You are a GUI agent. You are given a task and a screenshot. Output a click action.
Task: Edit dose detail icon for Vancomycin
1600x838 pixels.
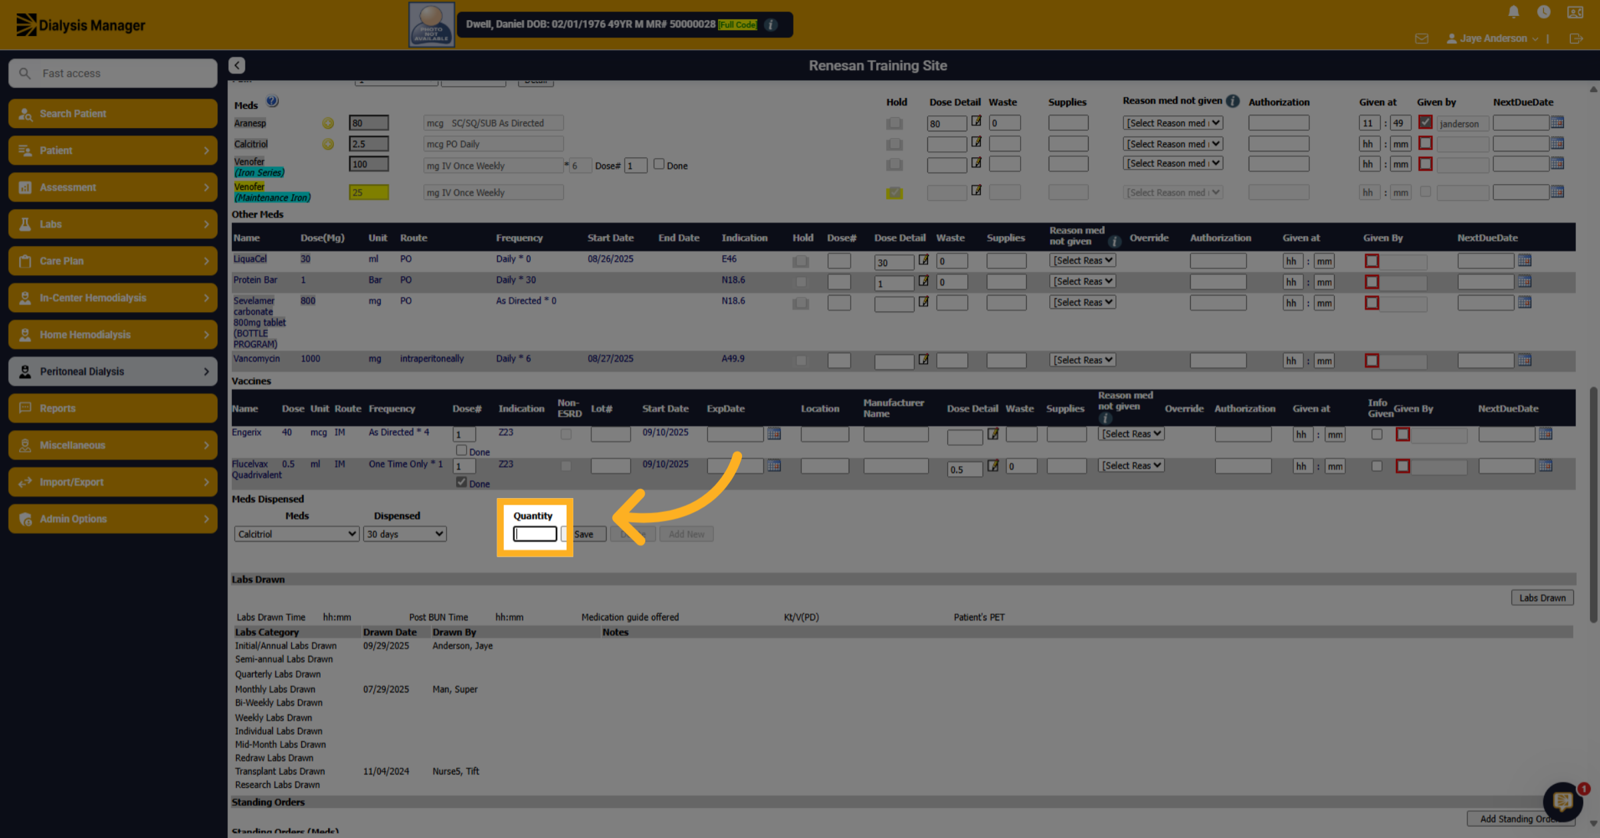(x=923, y=359)
